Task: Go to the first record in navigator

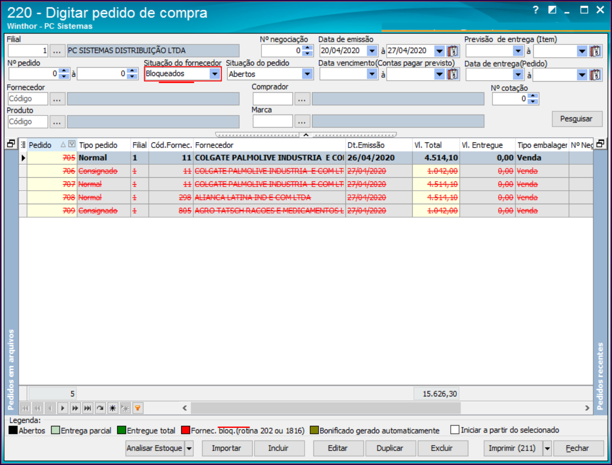Action: 25,408
